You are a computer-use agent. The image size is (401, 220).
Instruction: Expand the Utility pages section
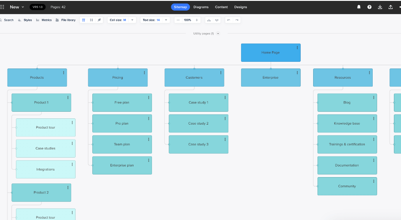(218, 34)
